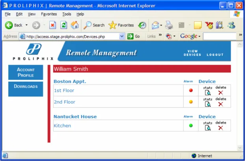The height and width of the screenshot is (161, 246).
Task: View stats for 1st Floor device
Action: 208,93
